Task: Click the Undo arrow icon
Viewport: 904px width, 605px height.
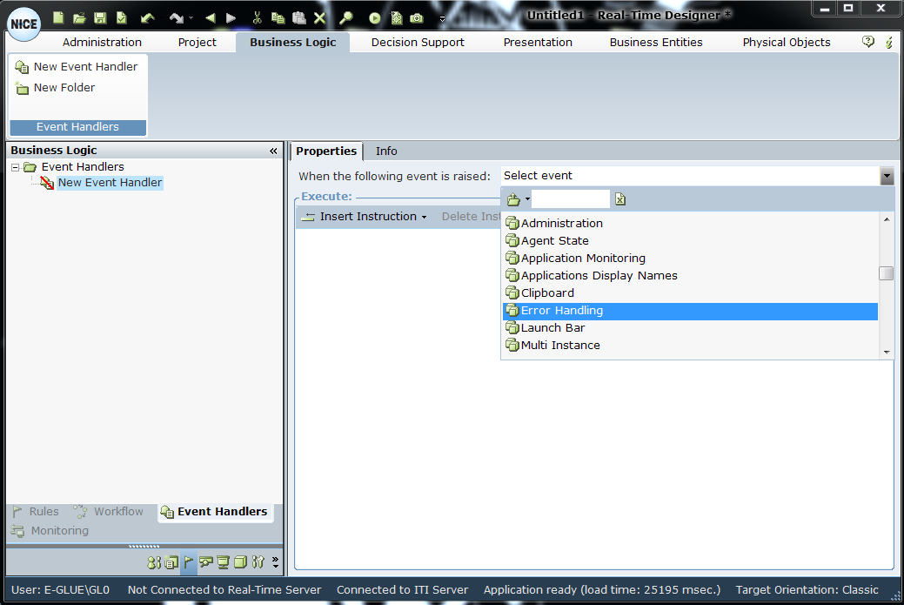Action: 147,17
